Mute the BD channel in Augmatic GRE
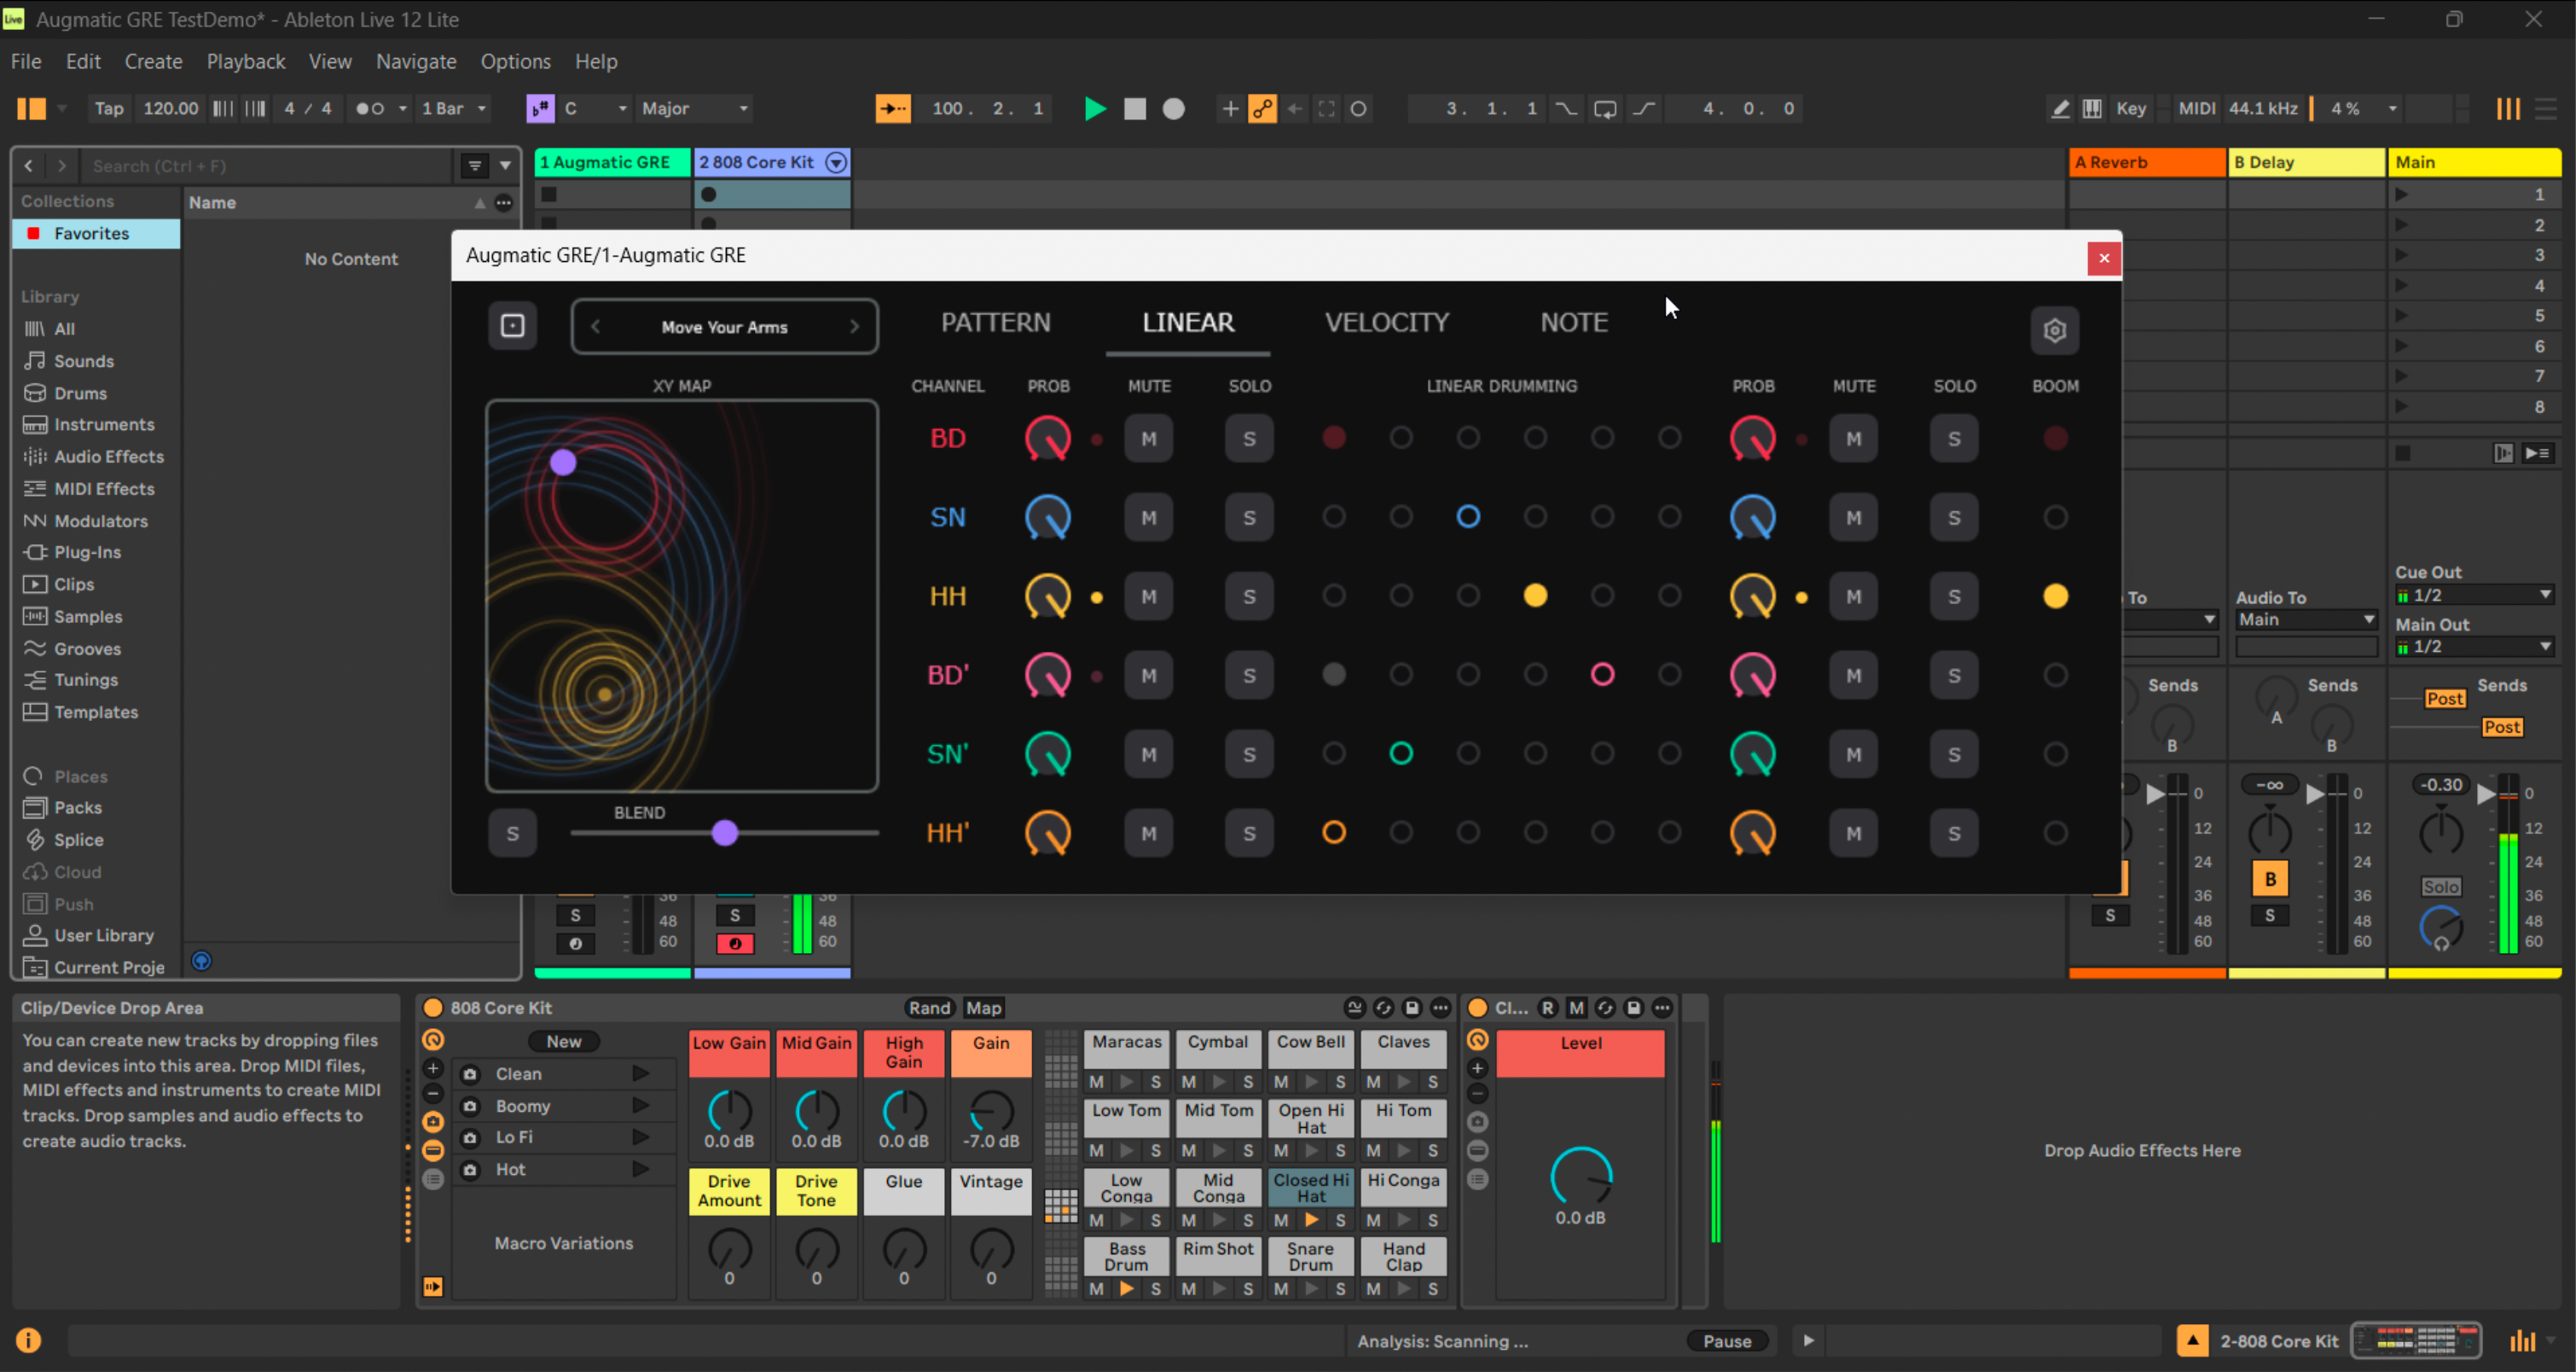 [1148, 438]
